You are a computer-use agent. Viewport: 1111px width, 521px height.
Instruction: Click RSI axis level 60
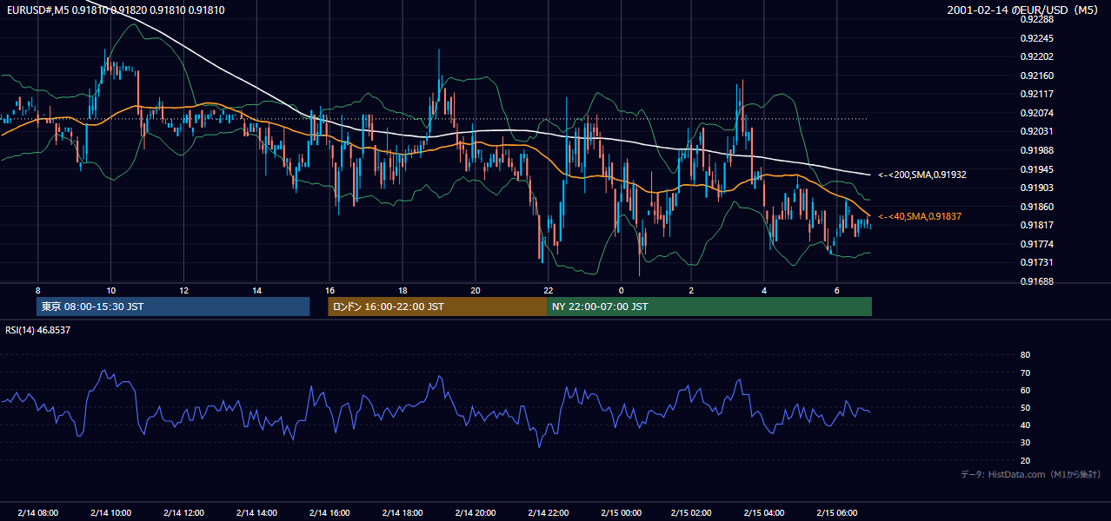pyautogui.click(x=1025, y=390)
